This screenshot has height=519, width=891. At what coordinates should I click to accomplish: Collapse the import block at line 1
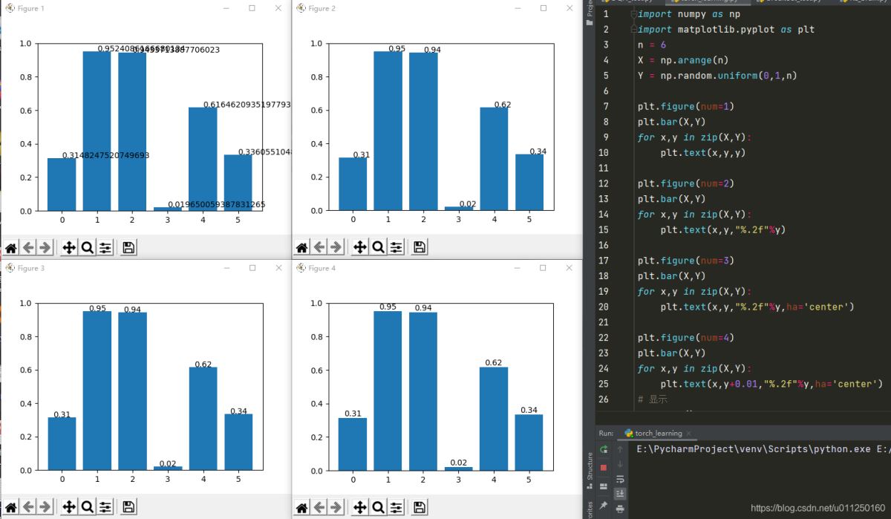point(633,14)
